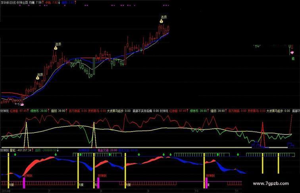Click the white down arrow after 中轨 value
The image size is (300, 193).
59,2
